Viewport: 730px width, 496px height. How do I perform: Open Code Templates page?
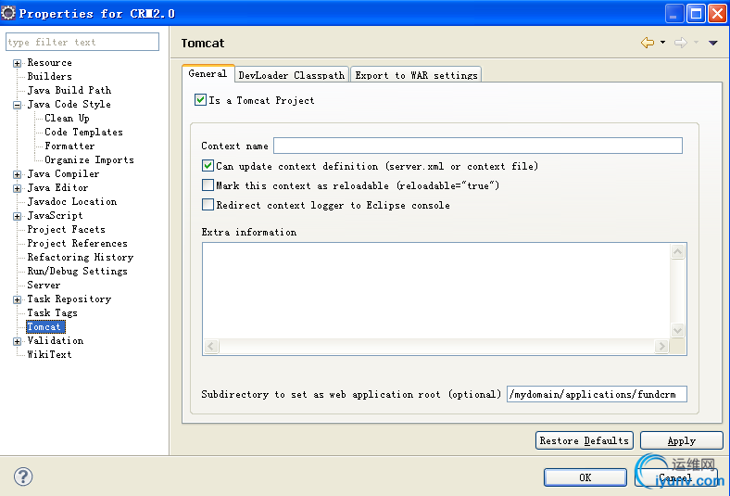tap(83, 133)
